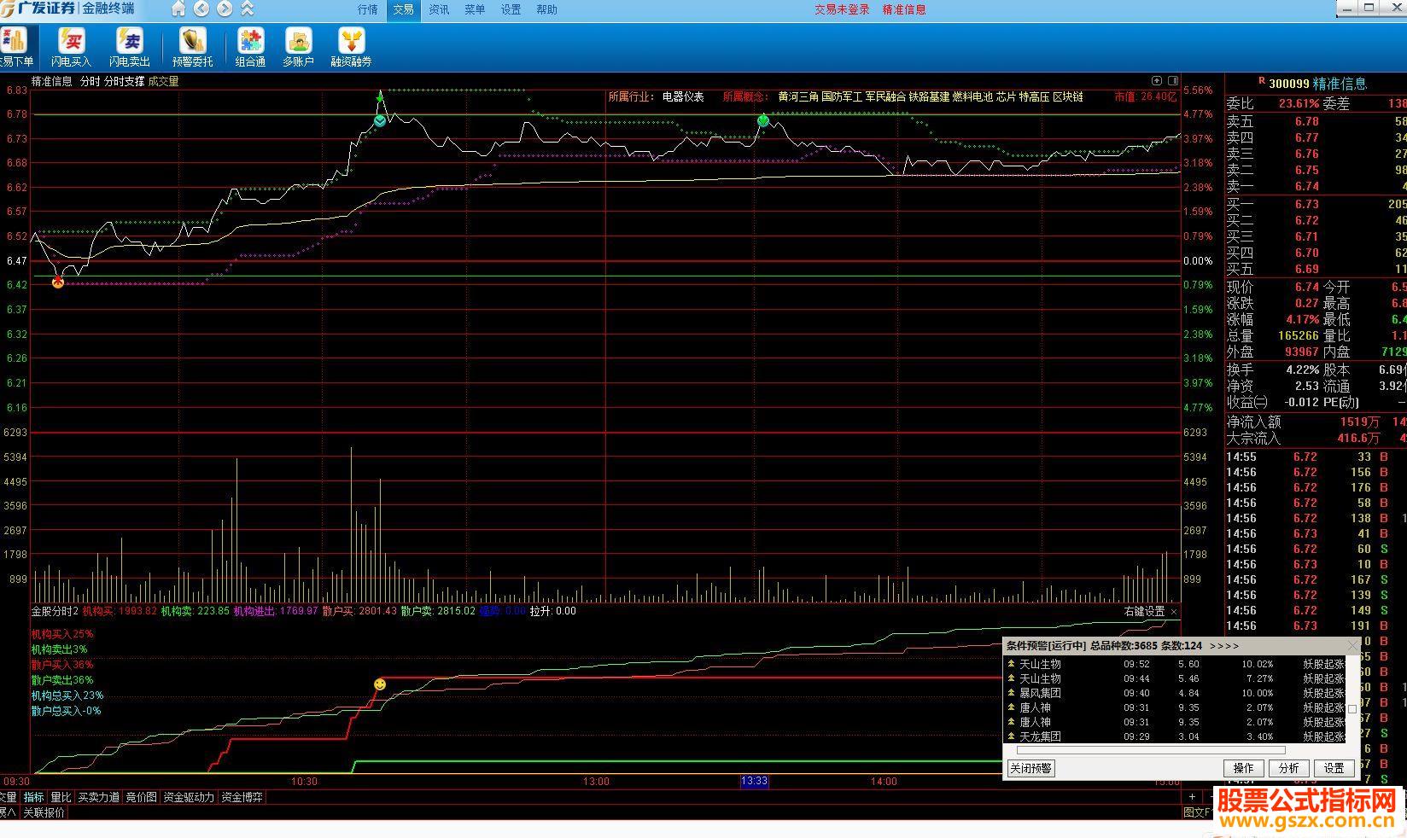Go to home via house icon
Screen dimensions: 1407x838
(178, 9)
